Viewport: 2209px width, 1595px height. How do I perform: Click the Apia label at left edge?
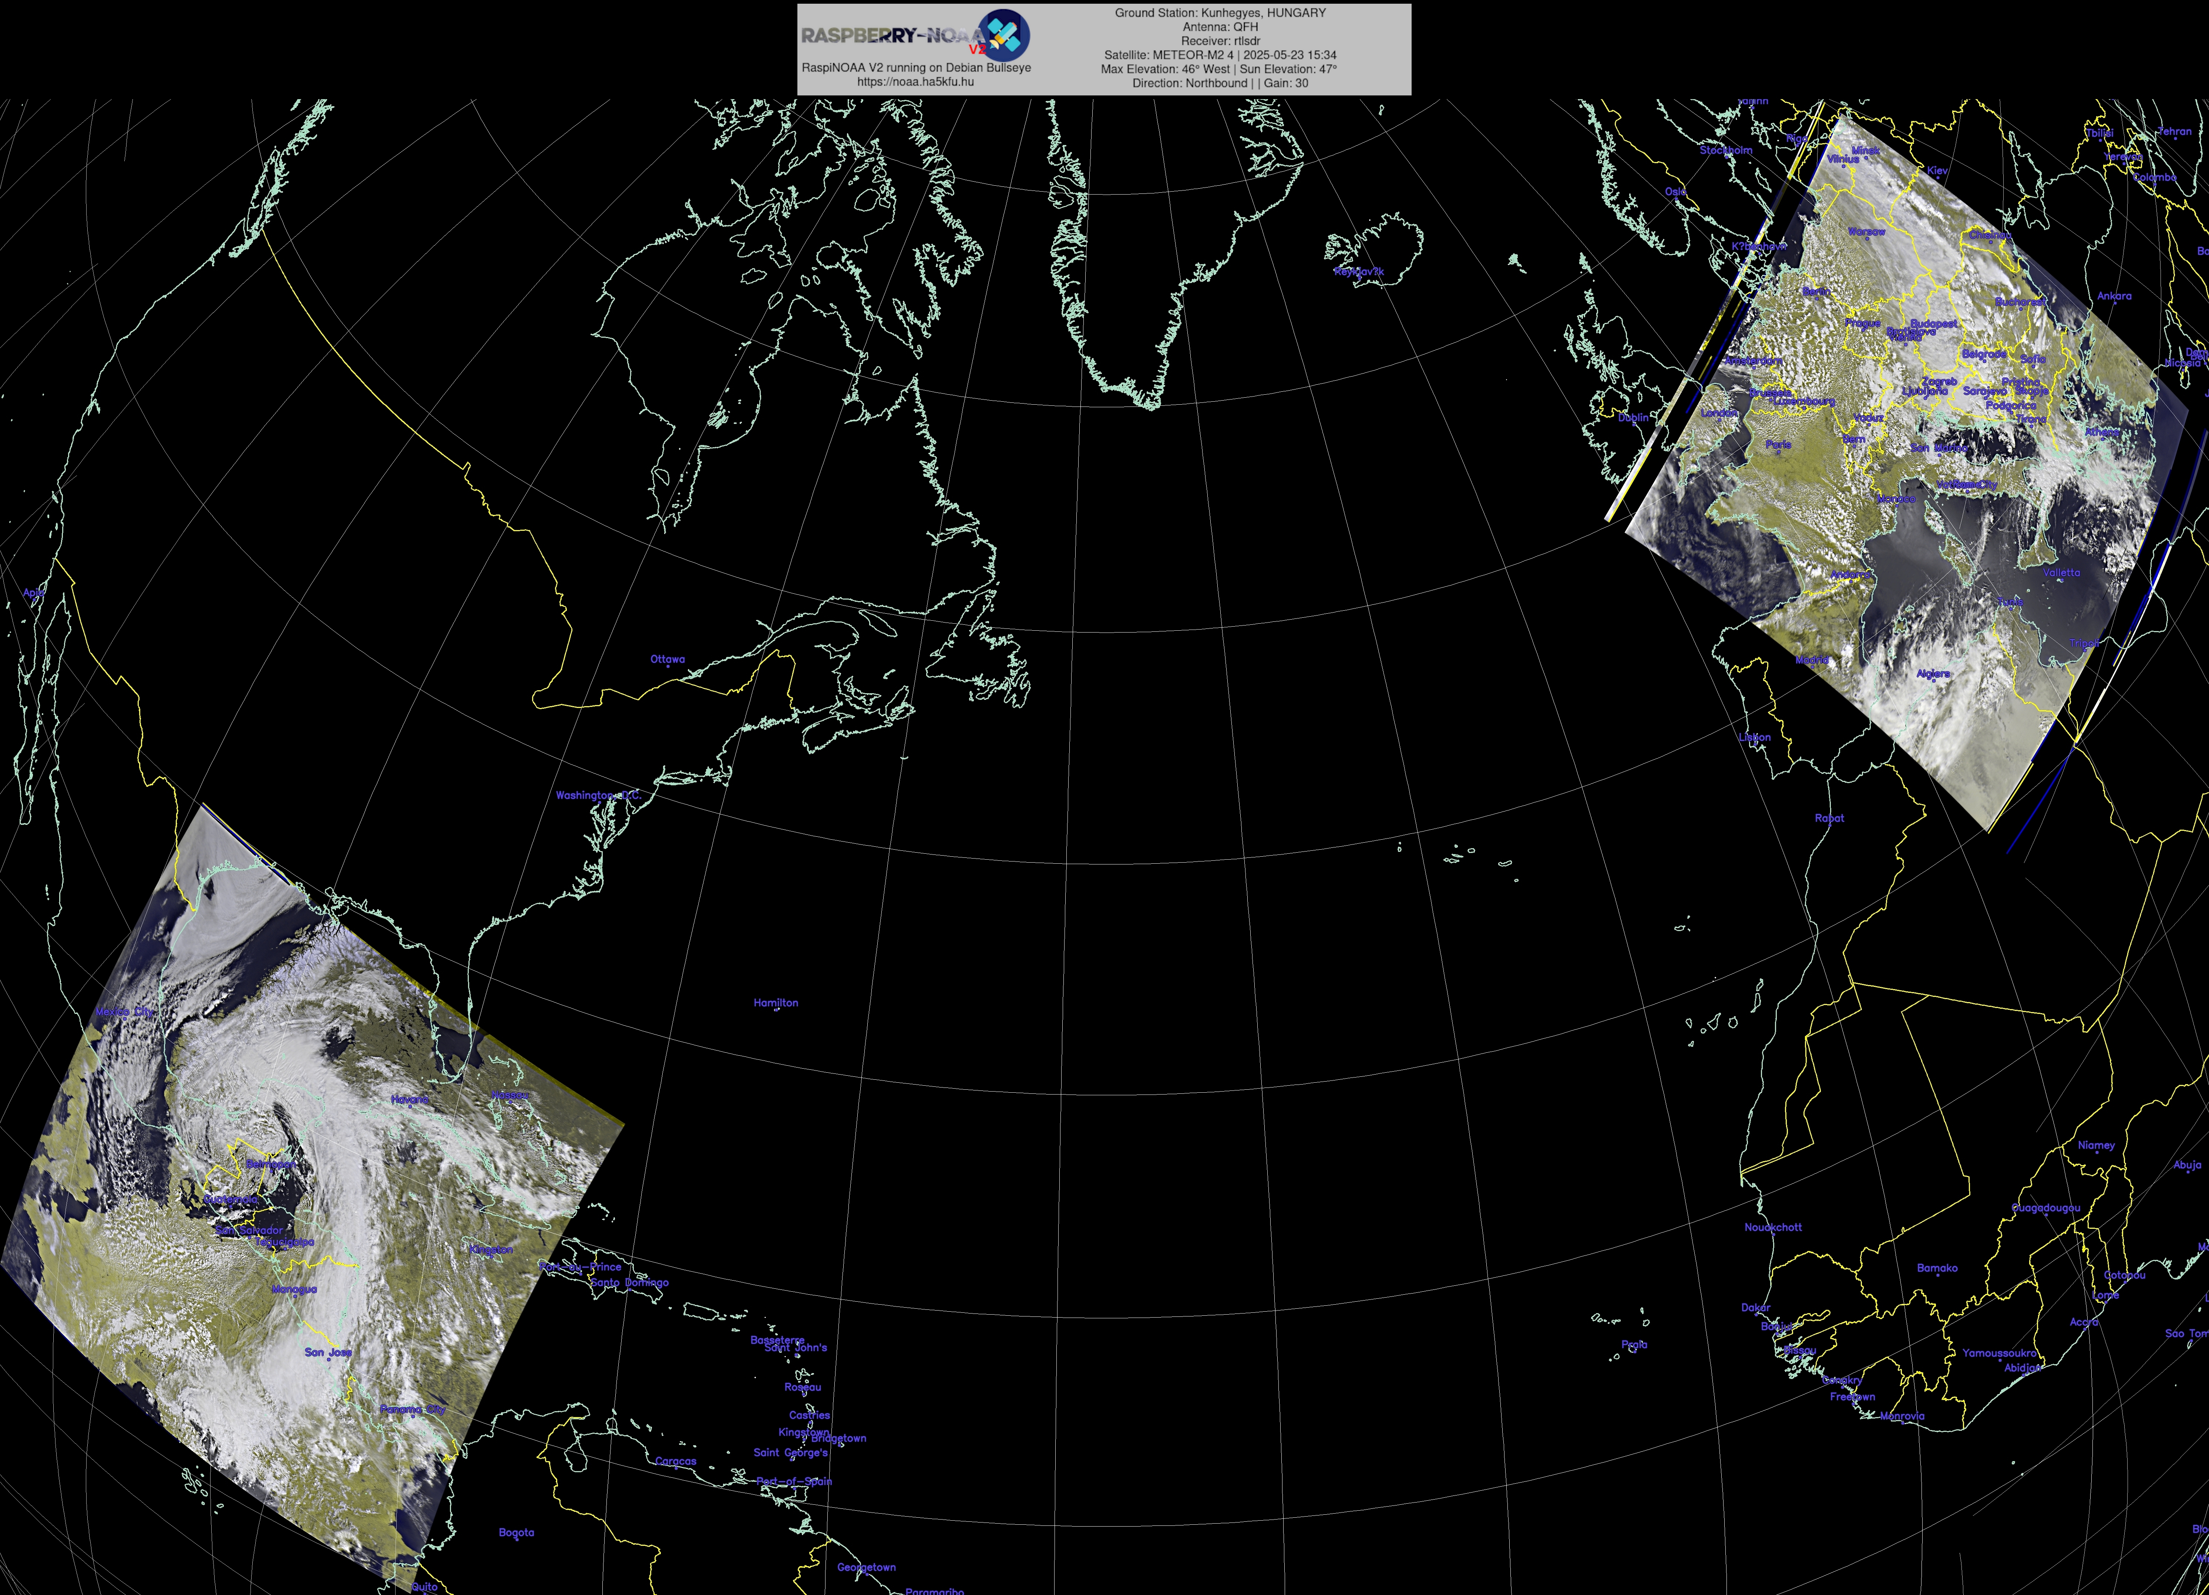pos(34,592)
